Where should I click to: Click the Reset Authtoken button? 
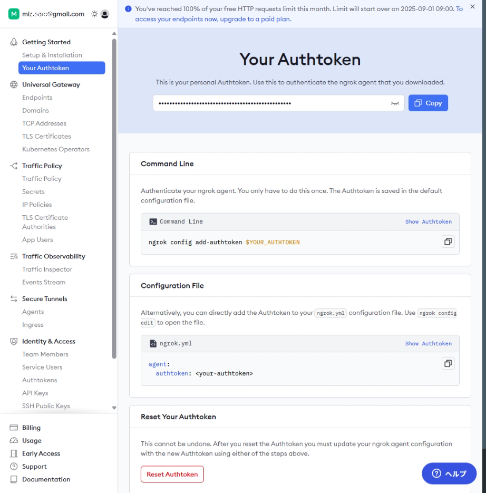click(172, 474)
